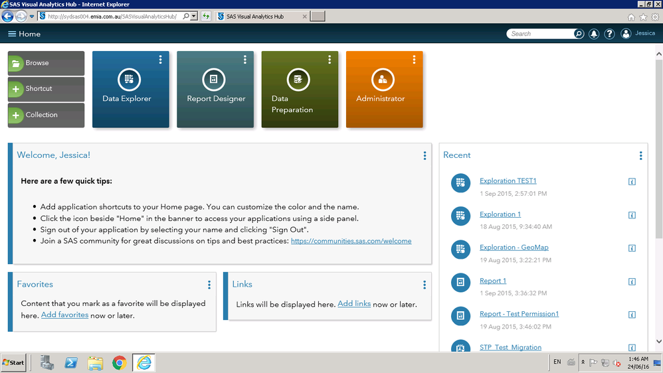The width and height of the screenshot is (663, 373).
Task: Click the exploration icon beside Exploration - GeoMap
Action: coord(460,250)
